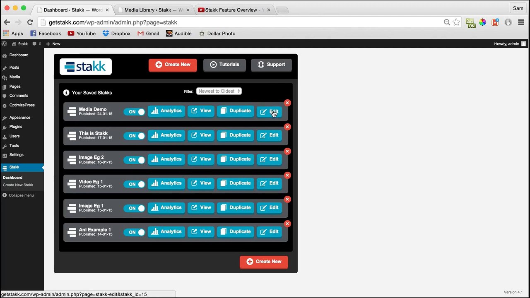
Task: Open the Support button
Action: (x=271, y=65)
